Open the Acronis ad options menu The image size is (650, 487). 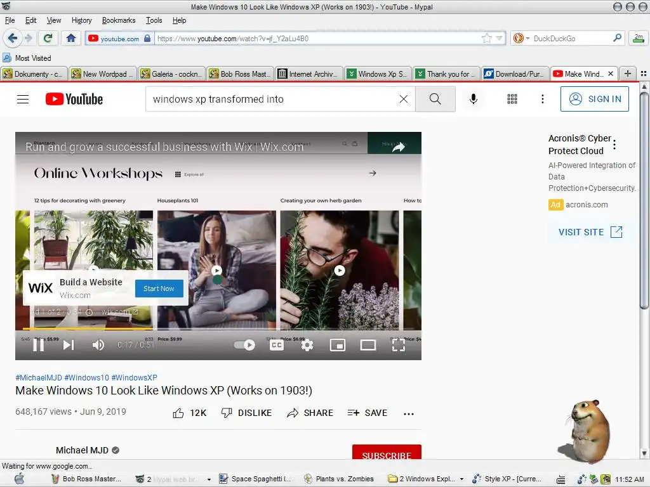point(614,145)
